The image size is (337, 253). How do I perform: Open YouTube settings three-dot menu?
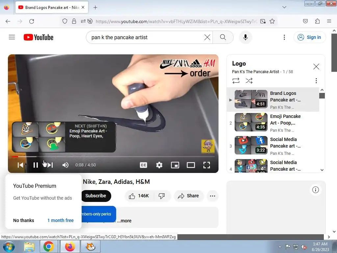pos(284,37)
